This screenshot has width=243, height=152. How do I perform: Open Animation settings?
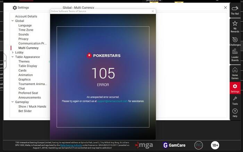click(26, 75)
